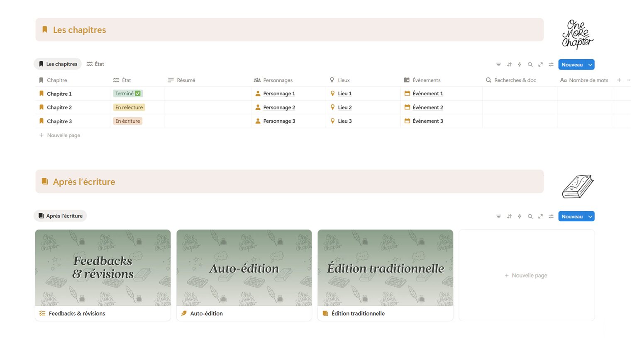Click the filter icon in Les chapitres toolbar

(498, 65)
